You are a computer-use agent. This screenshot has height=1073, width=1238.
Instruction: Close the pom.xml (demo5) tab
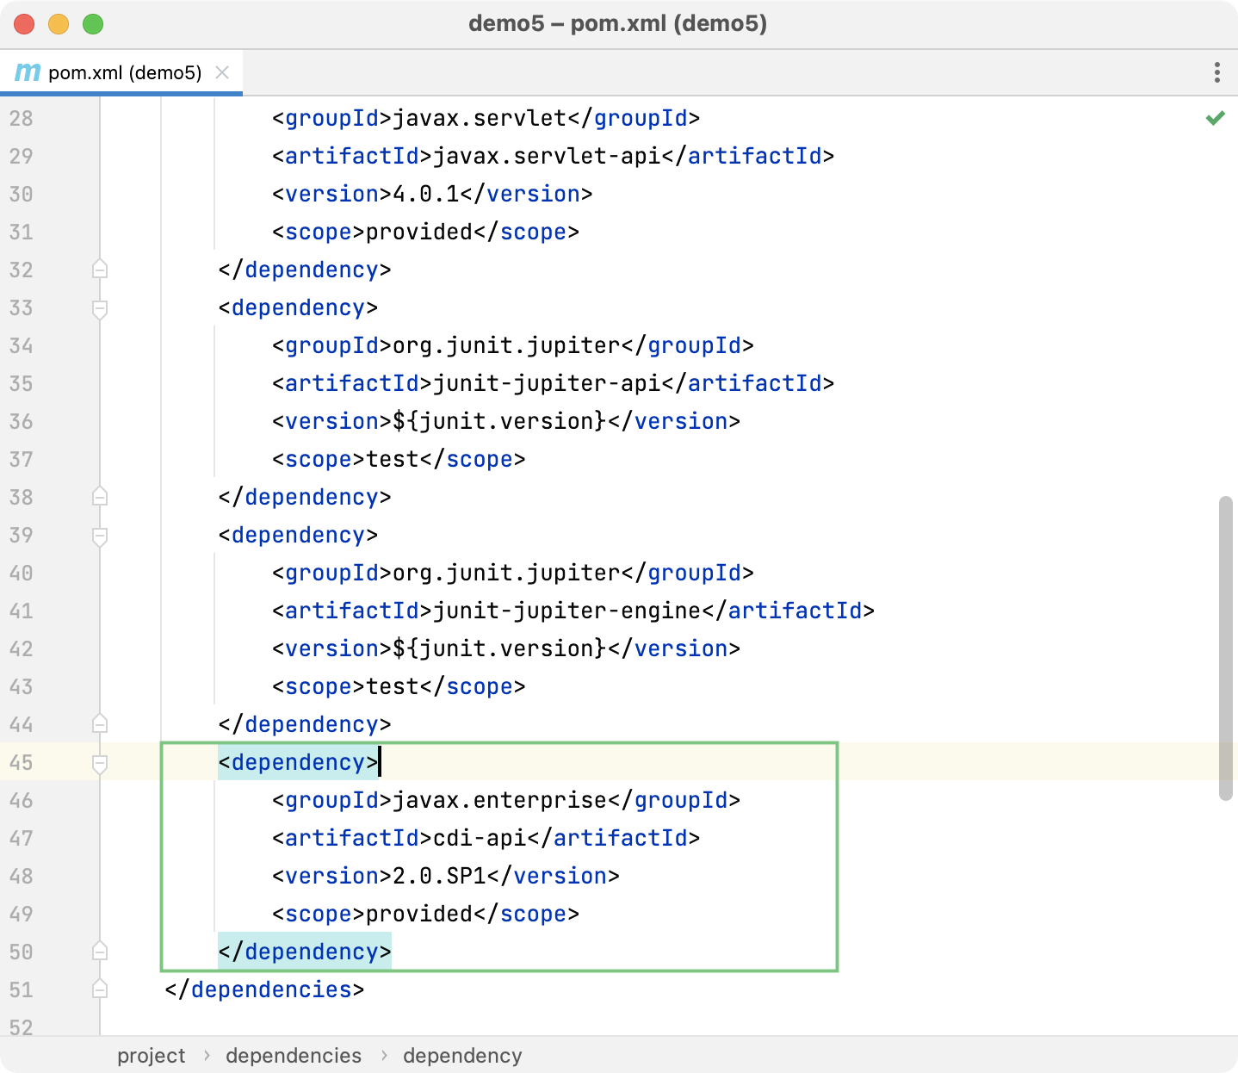tap(222, 72)
